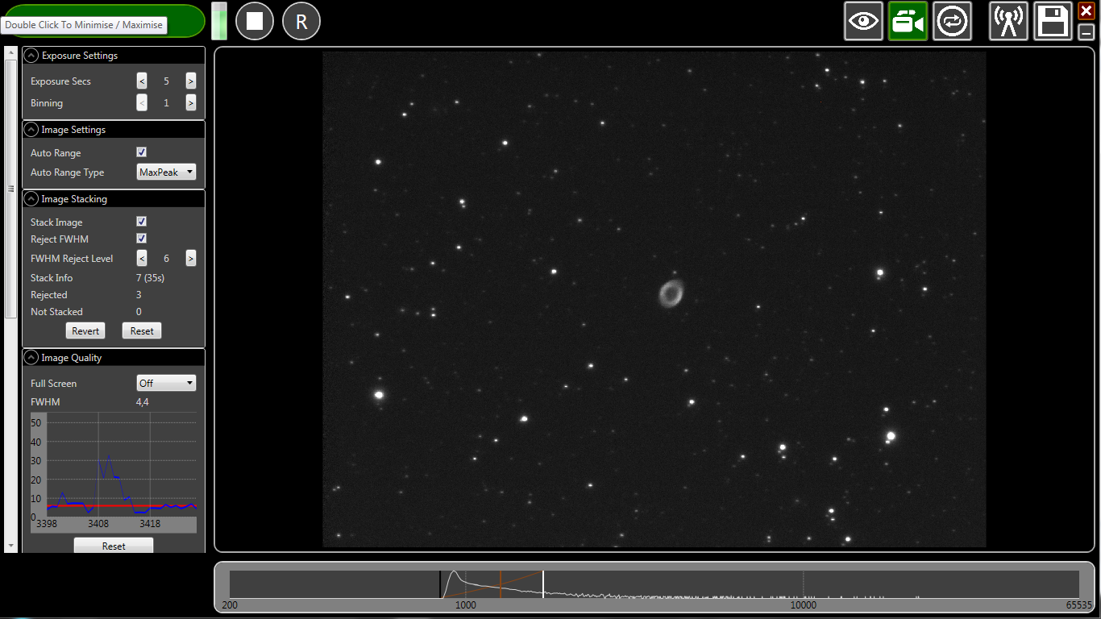Click the FWHM history graph
This screenshot has width=1101, height=619.
tap(114, 472)
